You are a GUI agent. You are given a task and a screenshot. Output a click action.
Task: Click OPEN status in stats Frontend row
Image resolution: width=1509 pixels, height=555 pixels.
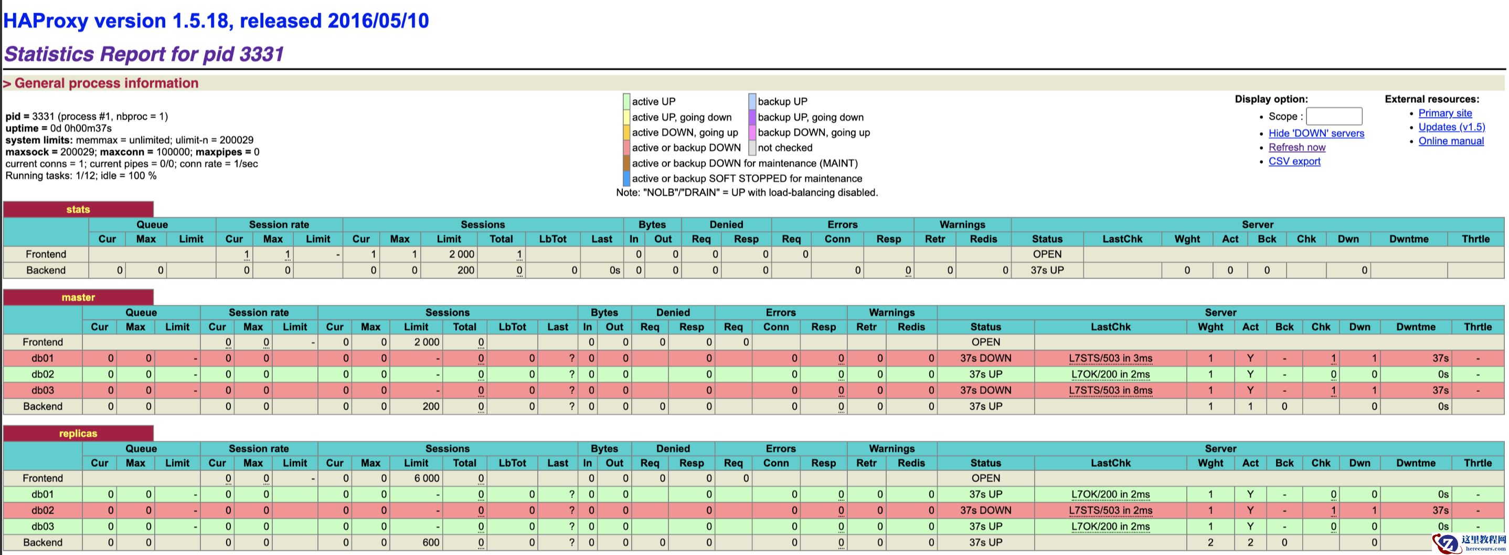pos(1047,254)
